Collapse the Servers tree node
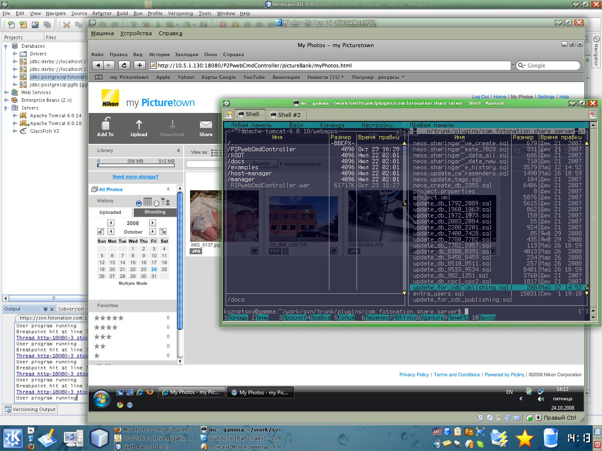 coord(6,108)
